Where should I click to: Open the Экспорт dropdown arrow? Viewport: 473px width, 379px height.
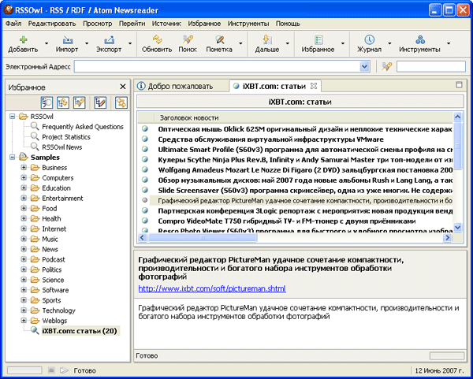[x=130, y=43]
